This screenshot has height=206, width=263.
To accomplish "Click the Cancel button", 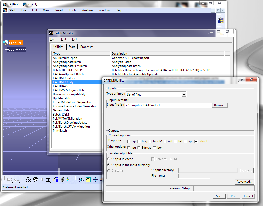I will point(248,196).
